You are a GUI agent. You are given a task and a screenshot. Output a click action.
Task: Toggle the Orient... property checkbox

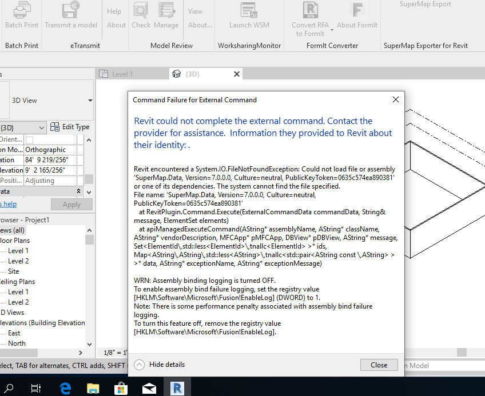[29, 140]
